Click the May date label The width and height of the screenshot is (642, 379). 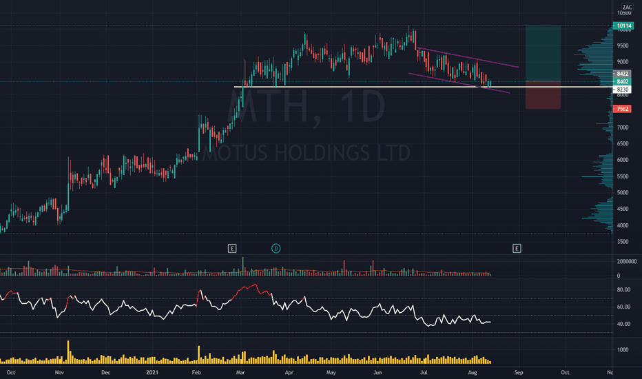click(331, 372)
